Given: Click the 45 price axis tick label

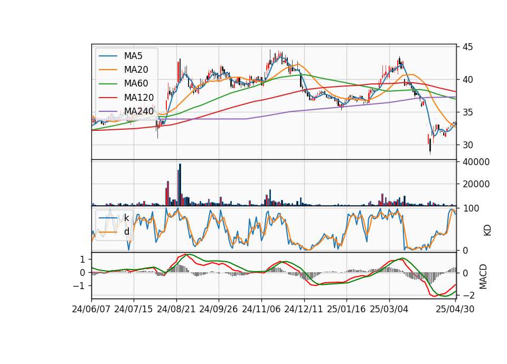Looking at the screenshot, I should 467,47.
